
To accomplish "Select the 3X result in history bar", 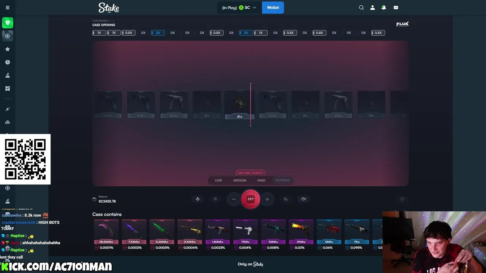I will pyautogui.click(x=246, y=33).
